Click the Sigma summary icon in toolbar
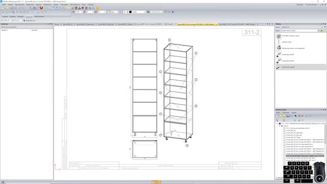Screen dimensions: 327x184 (x=86, y=8)
